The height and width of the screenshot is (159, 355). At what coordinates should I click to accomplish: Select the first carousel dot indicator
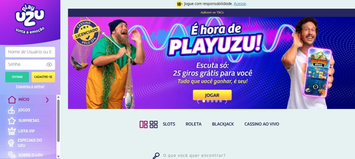(204, 101)
